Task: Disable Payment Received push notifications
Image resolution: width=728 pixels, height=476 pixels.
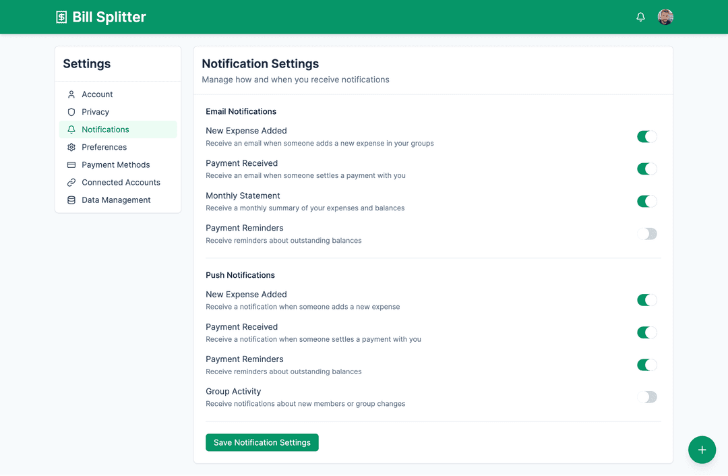Action: point(647,332)
